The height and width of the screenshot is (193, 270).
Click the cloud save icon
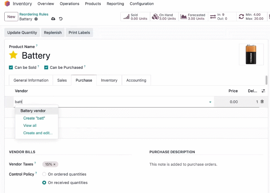tap(53, 19)
